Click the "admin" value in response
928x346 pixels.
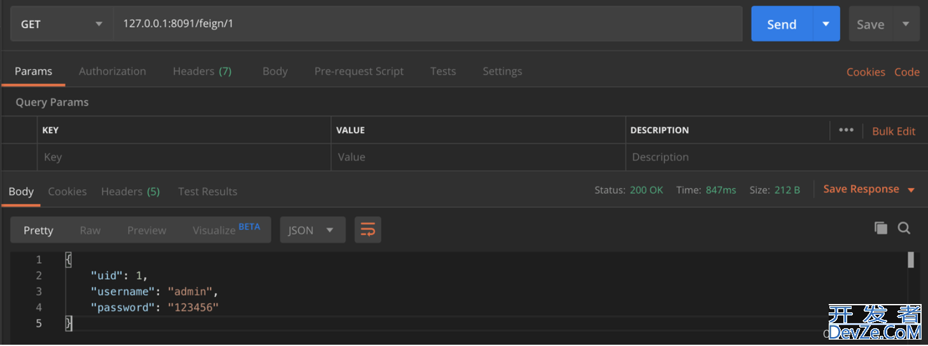190,291
